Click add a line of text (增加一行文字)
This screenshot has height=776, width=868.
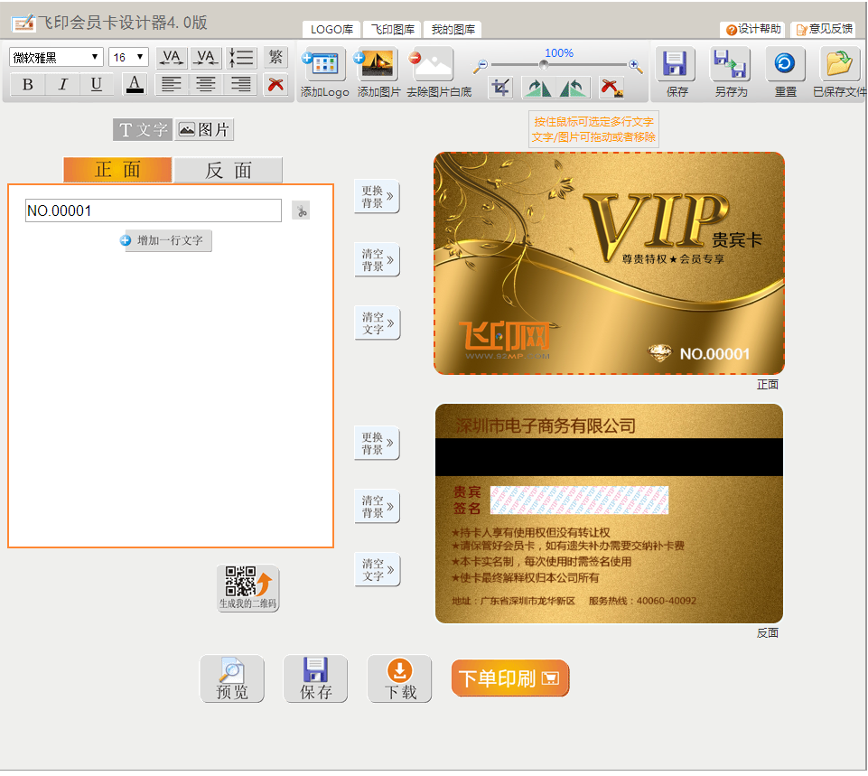click(x=167, y=241)
